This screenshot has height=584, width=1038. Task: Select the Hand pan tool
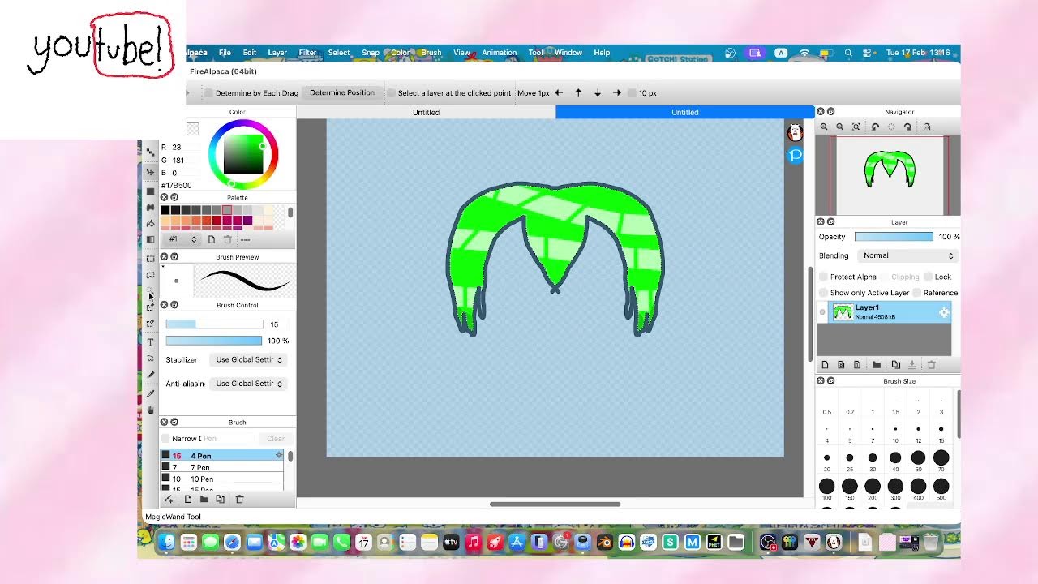pyautogui.click(x=150, y=410)
